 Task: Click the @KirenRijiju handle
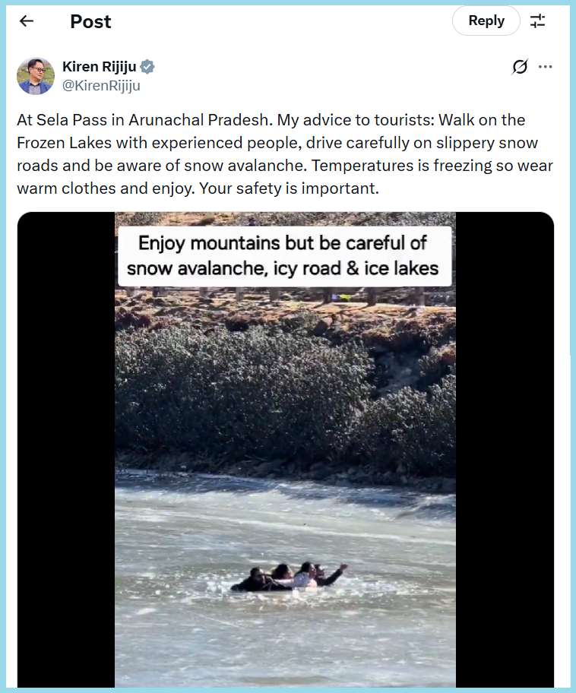[101, 85]
